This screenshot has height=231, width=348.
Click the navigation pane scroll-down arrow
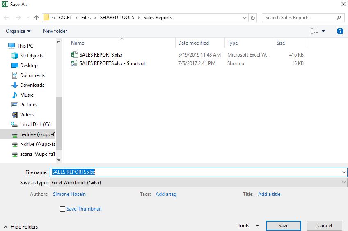click(59, 159)
